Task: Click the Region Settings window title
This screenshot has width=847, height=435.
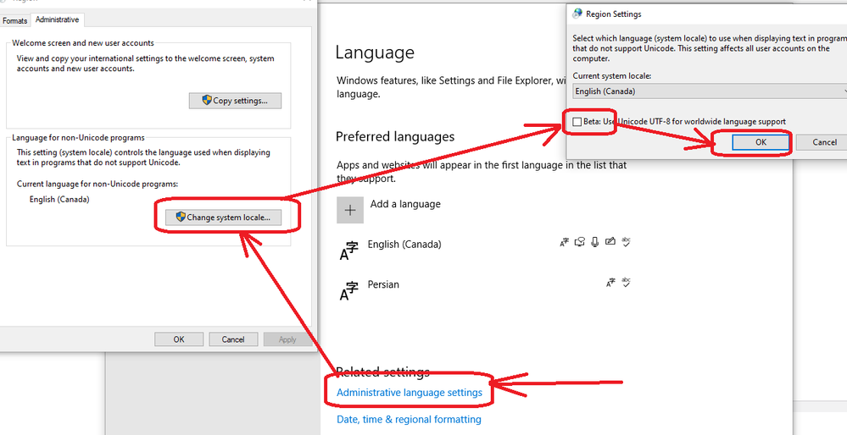Action: coord(614,14)
